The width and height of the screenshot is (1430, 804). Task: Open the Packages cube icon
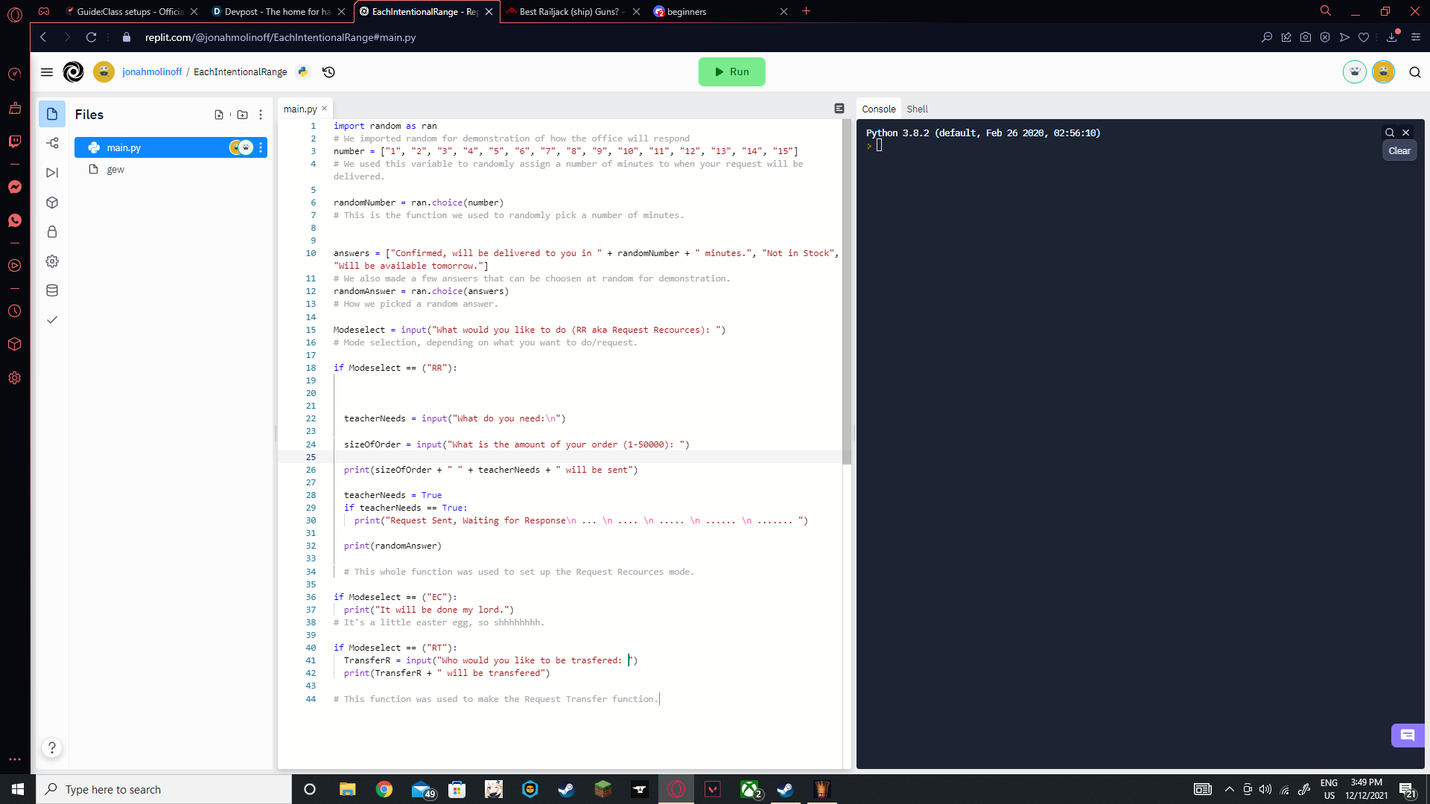click(x=52, y=202)
